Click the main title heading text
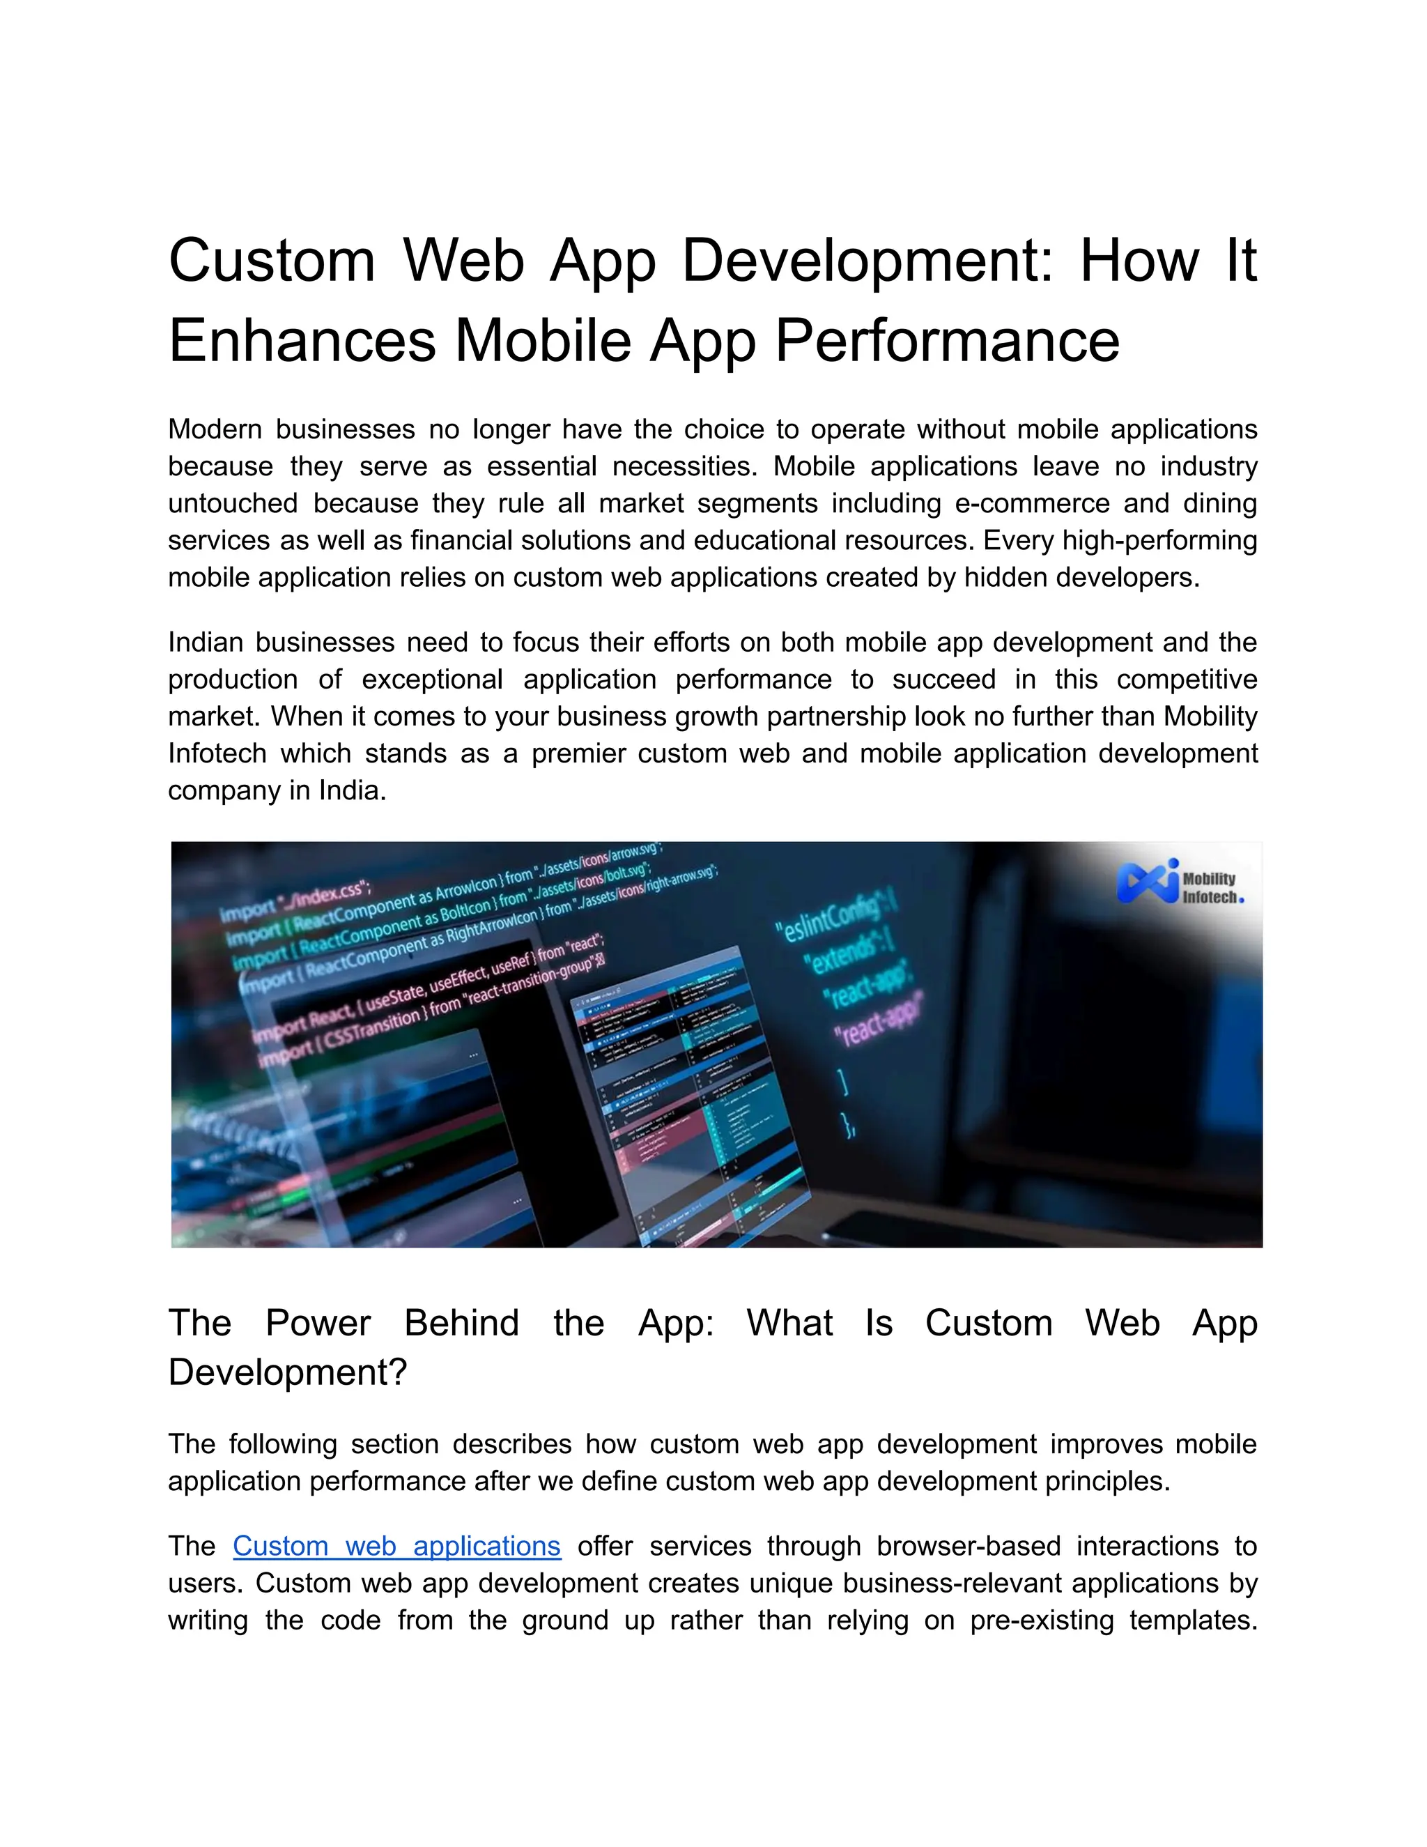This screenshot has height=1847, width=1427. (x=712, y=300)
